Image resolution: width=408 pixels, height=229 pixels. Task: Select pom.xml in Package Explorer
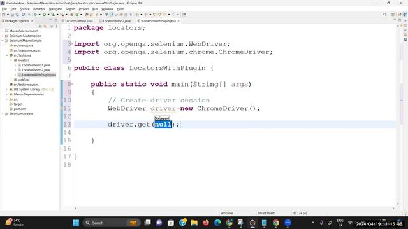(20, 109)
